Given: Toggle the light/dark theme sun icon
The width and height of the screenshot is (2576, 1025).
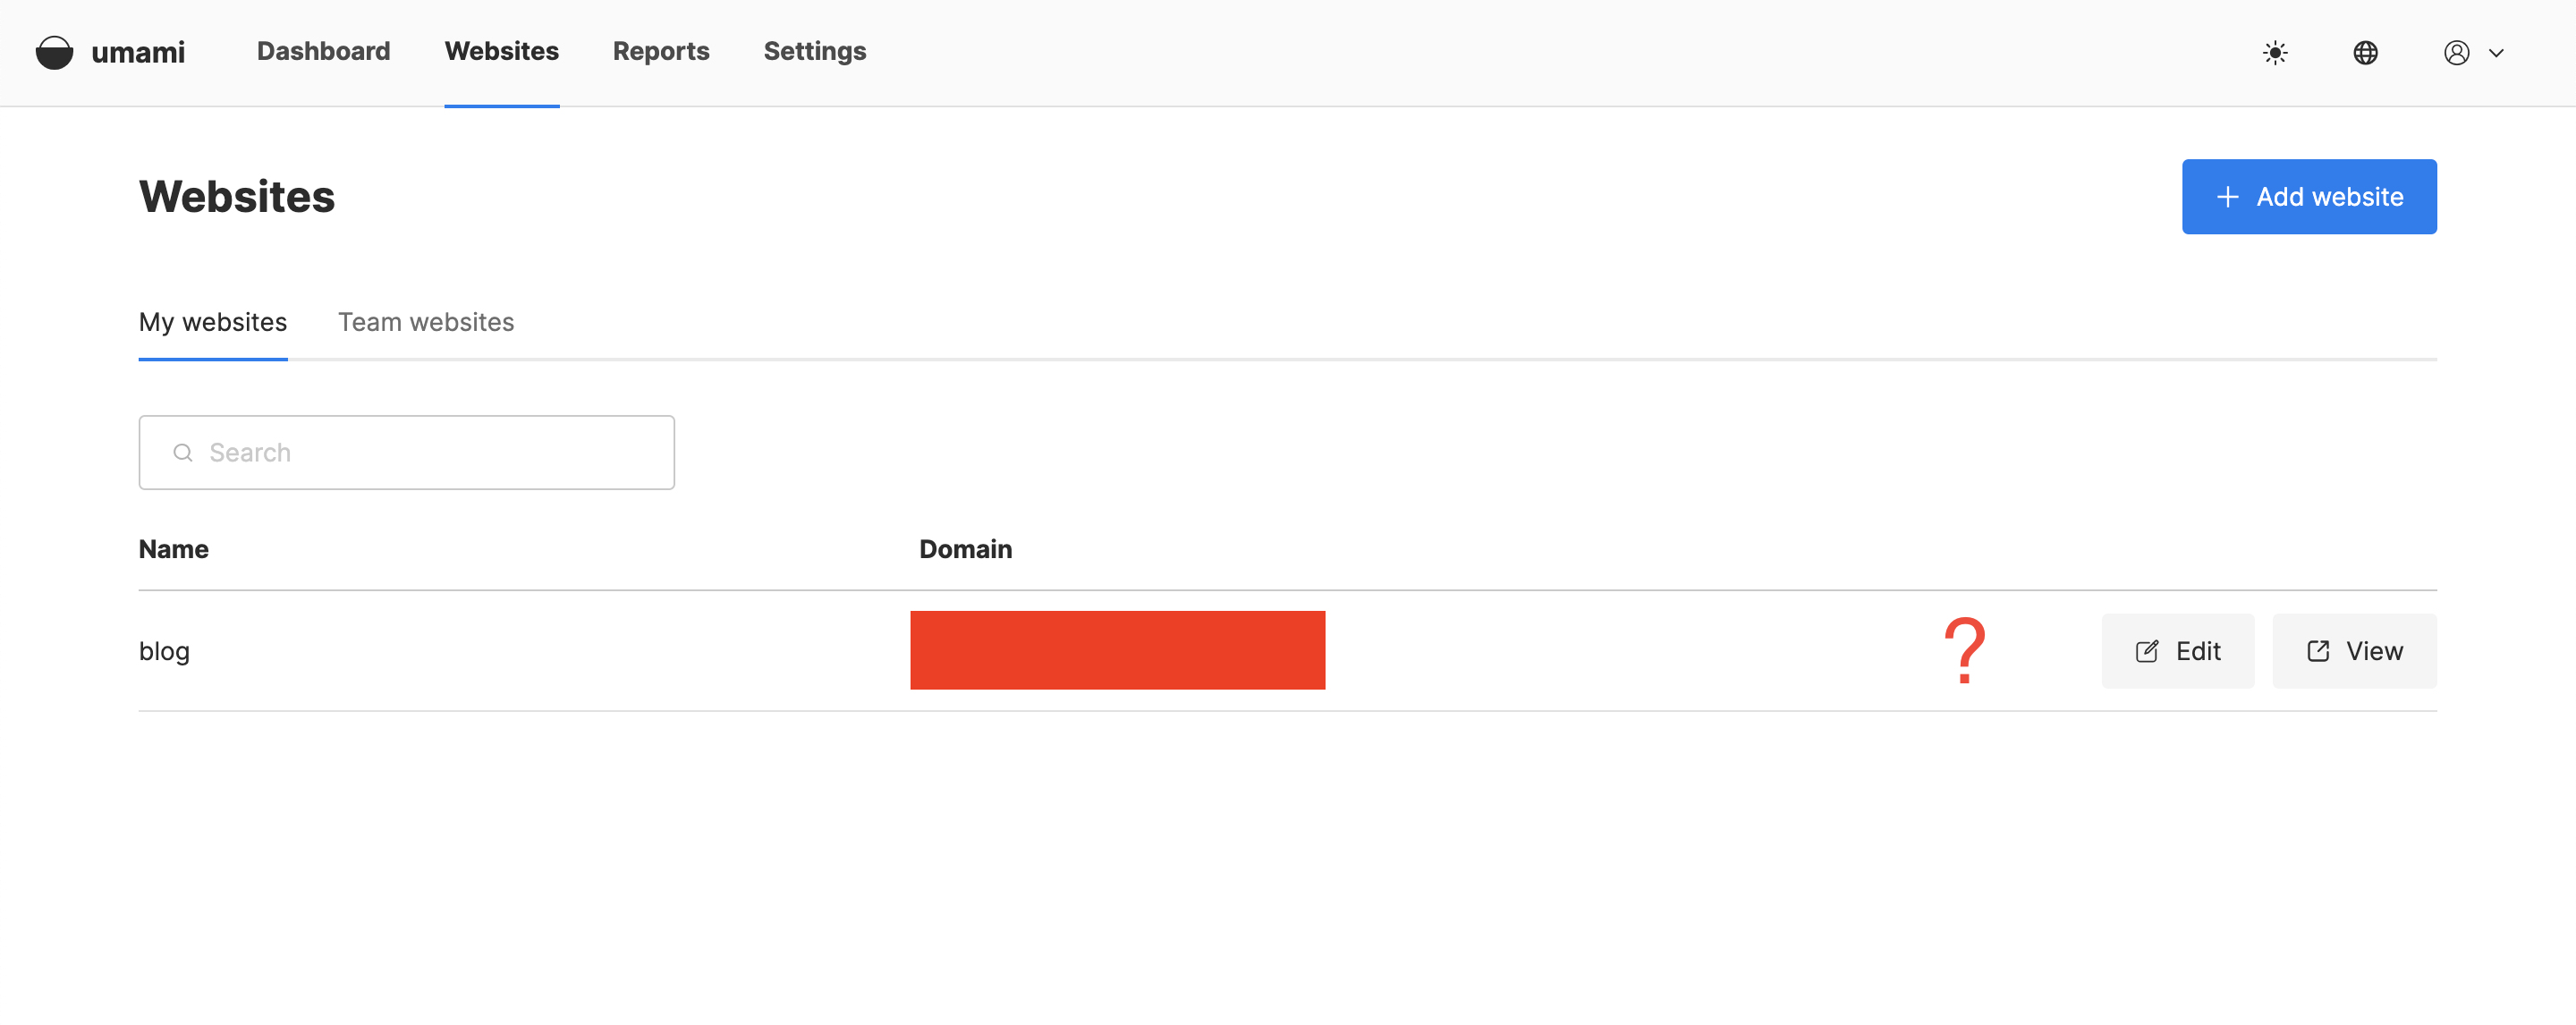Looking at the screenshot, I should [x=2276, y=53].
